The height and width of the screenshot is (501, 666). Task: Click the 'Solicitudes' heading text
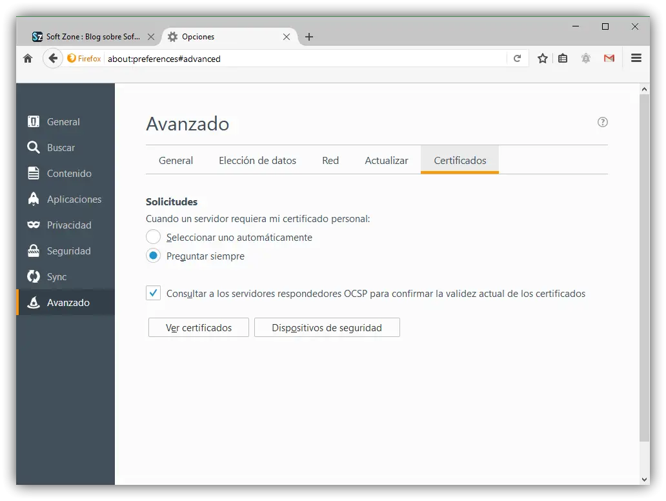tap(172, 202)
